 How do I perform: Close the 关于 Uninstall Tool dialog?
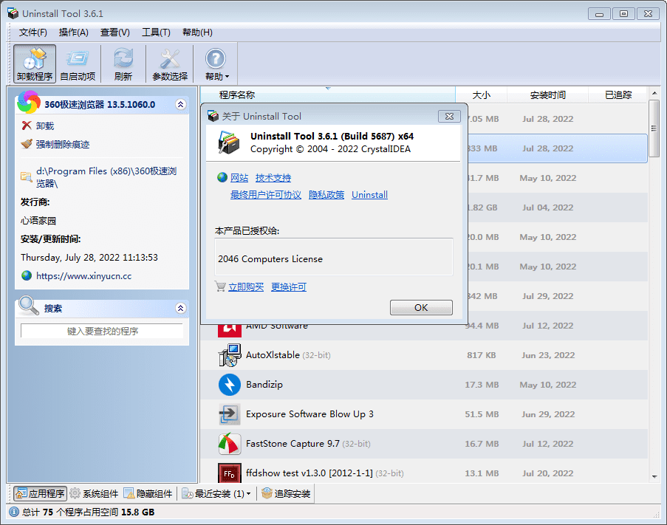pyautogui.click(x=449, y=116)
